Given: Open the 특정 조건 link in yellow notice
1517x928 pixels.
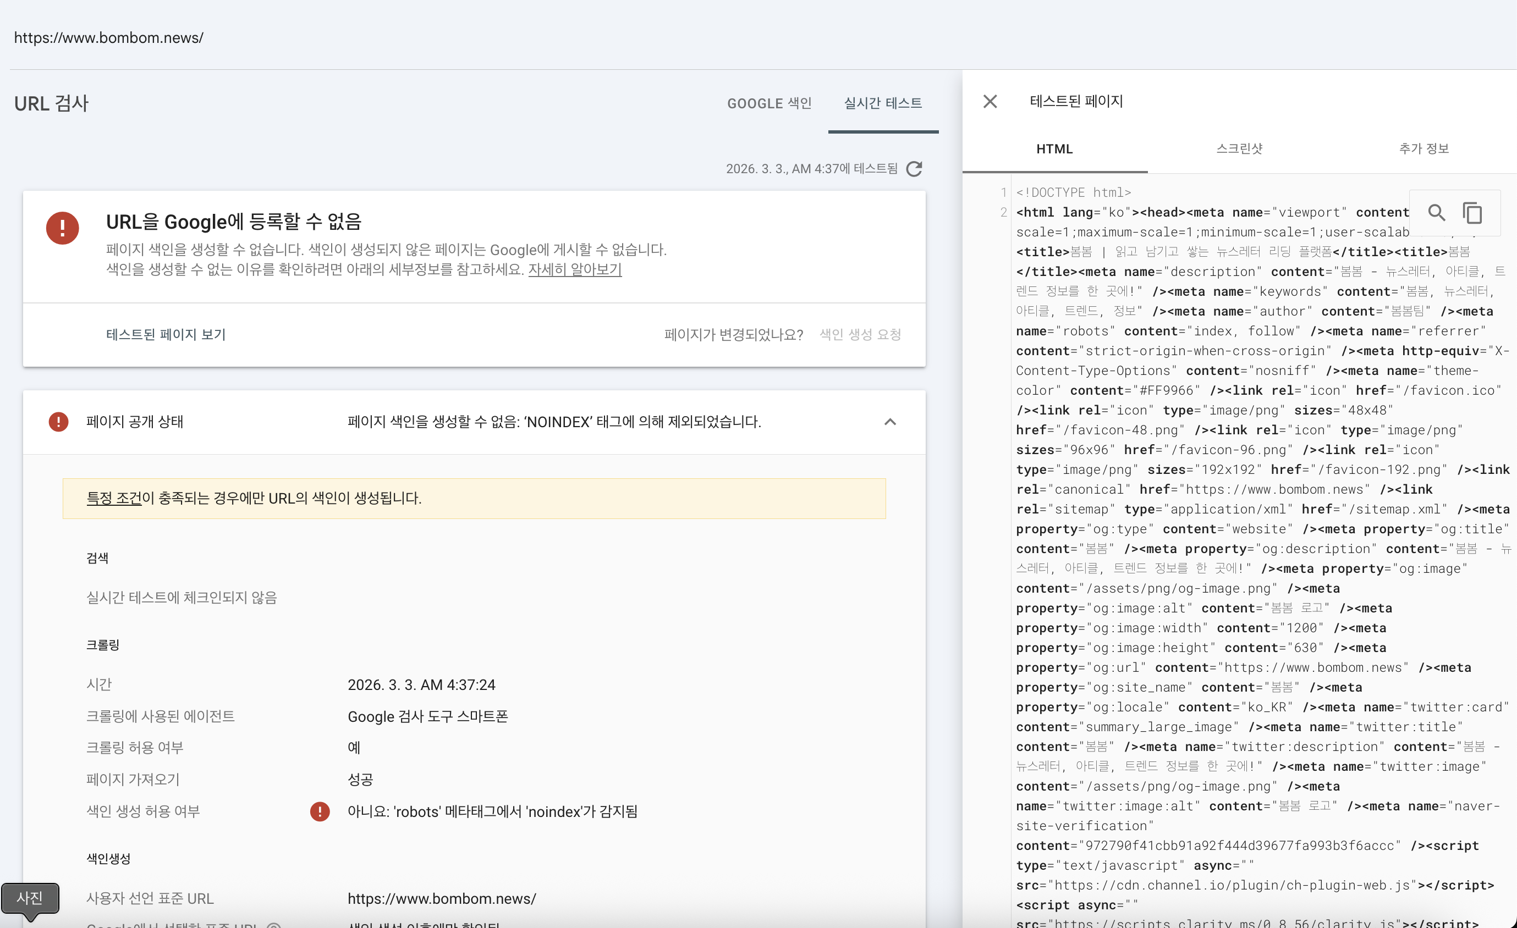Looking at the screenshot, I should coord(114,498).
